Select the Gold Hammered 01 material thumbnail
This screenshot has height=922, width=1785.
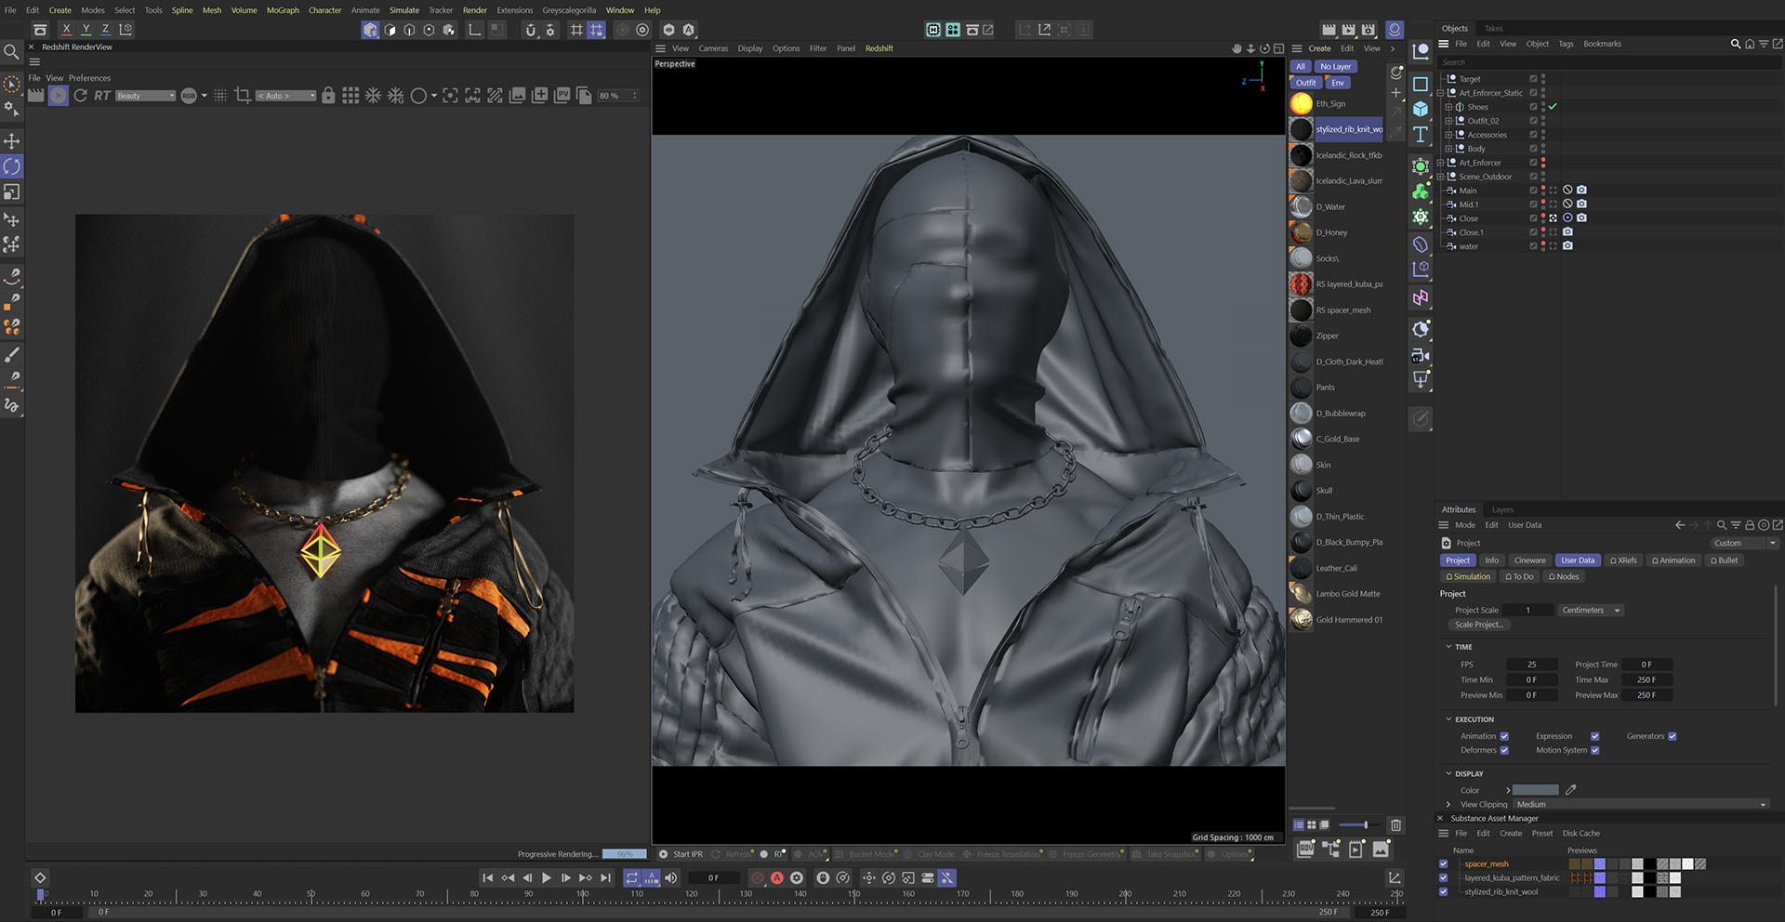(x=1302, y=619)
